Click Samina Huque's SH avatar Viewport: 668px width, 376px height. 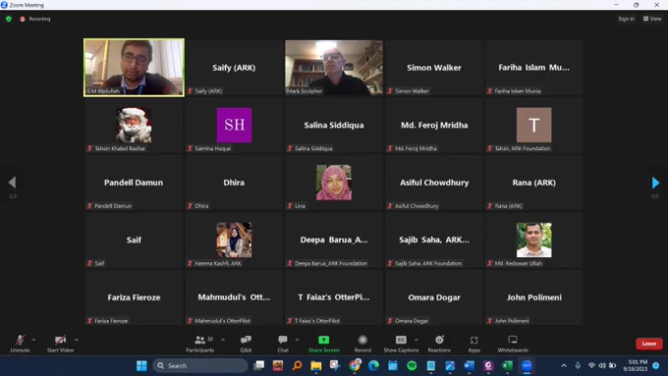[234, 125]
